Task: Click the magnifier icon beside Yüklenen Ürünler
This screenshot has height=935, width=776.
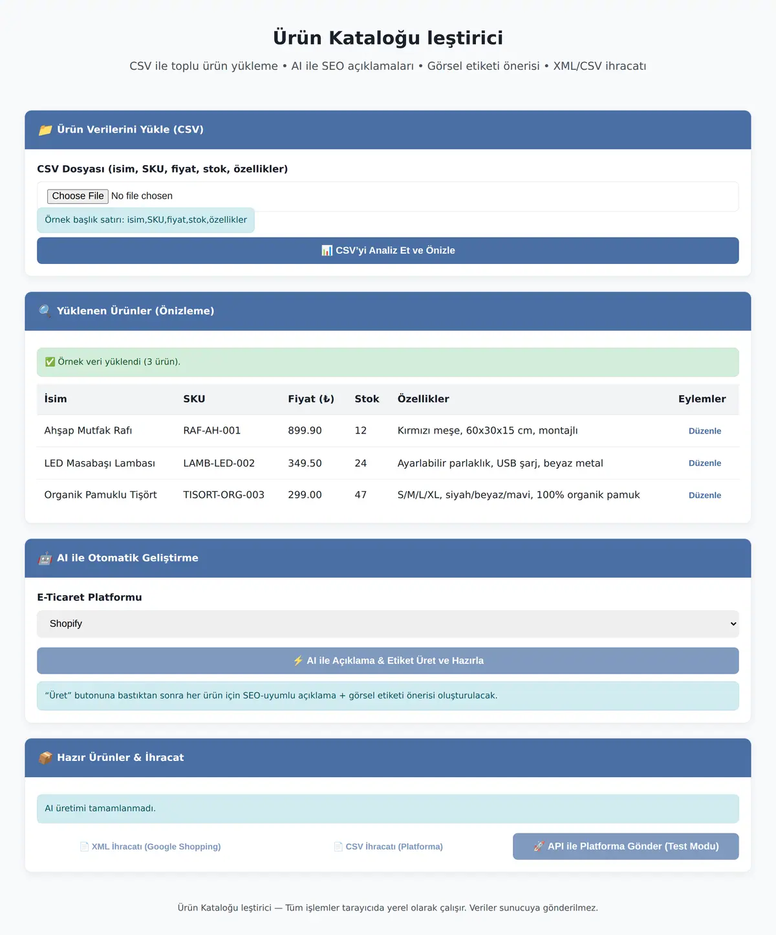Action: 45,311
